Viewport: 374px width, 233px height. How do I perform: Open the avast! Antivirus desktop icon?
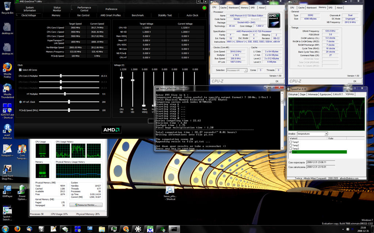[7, 131]
